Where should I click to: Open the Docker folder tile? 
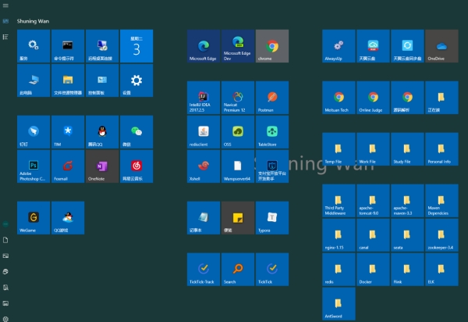[373, 269]
